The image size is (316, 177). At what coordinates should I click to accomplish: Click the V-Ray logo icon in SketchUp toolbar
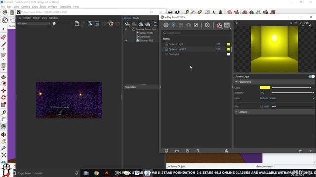point(5,20)
